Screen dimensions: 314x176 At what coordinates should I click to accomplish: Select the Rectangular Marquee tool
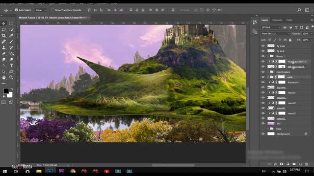pyautogui.click(x=11, y=23)
